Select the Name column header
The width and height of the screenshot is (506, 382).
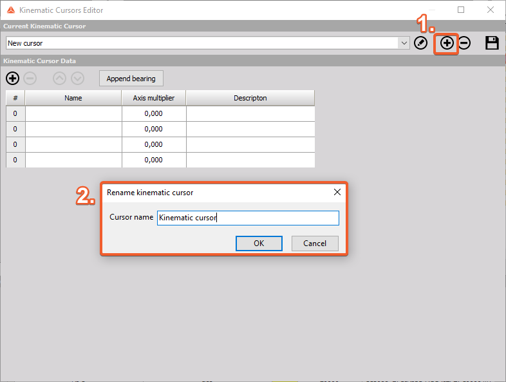click(x=73, y=98)
